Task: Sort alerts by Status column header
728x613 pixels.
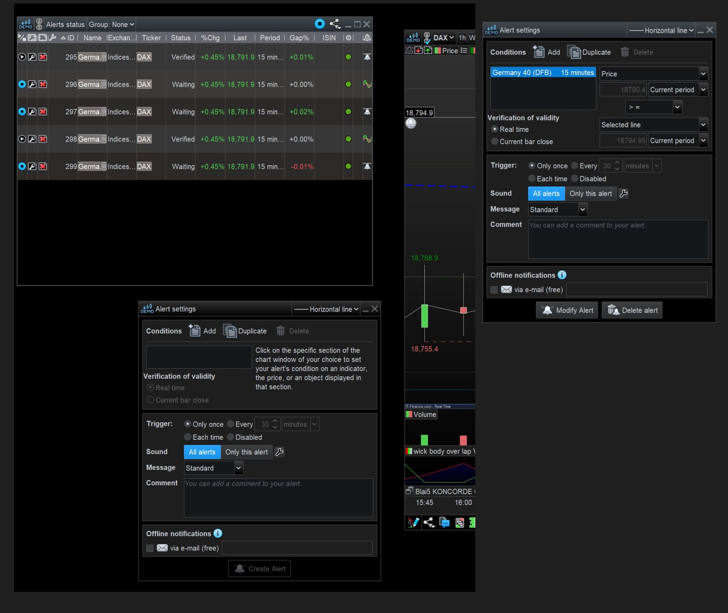Action: [181, 38]
